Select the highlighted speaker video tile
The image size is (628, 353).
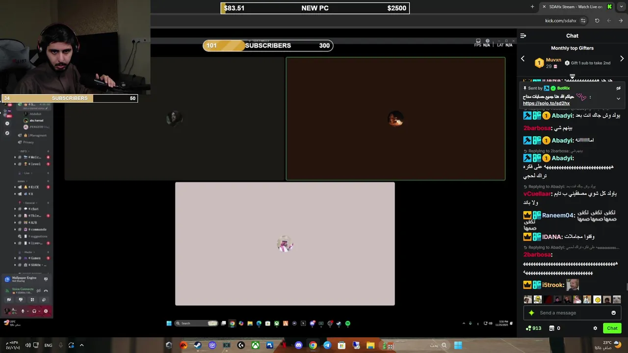click(x=395, y=119)
